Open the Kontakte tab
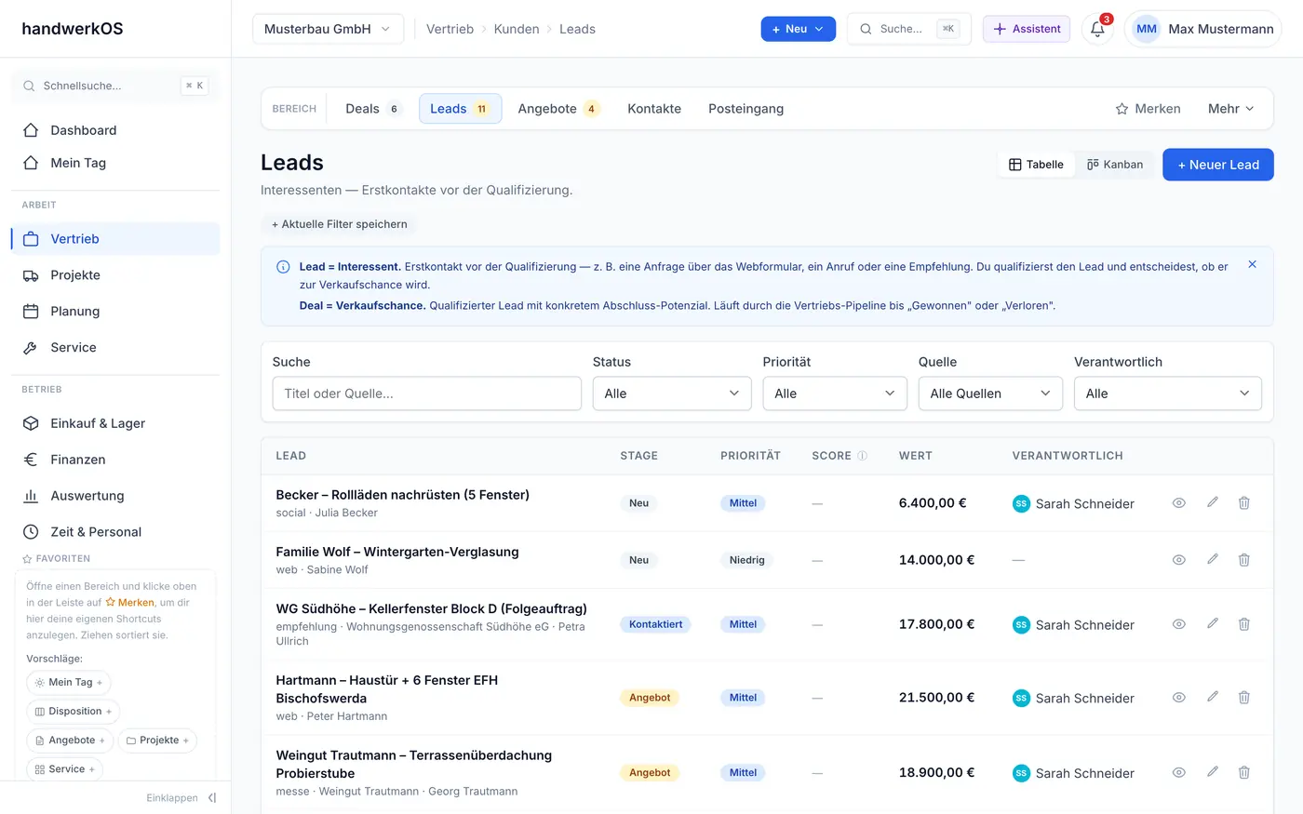This screenshot has height=814, width=1303. [x=654, y=109]
